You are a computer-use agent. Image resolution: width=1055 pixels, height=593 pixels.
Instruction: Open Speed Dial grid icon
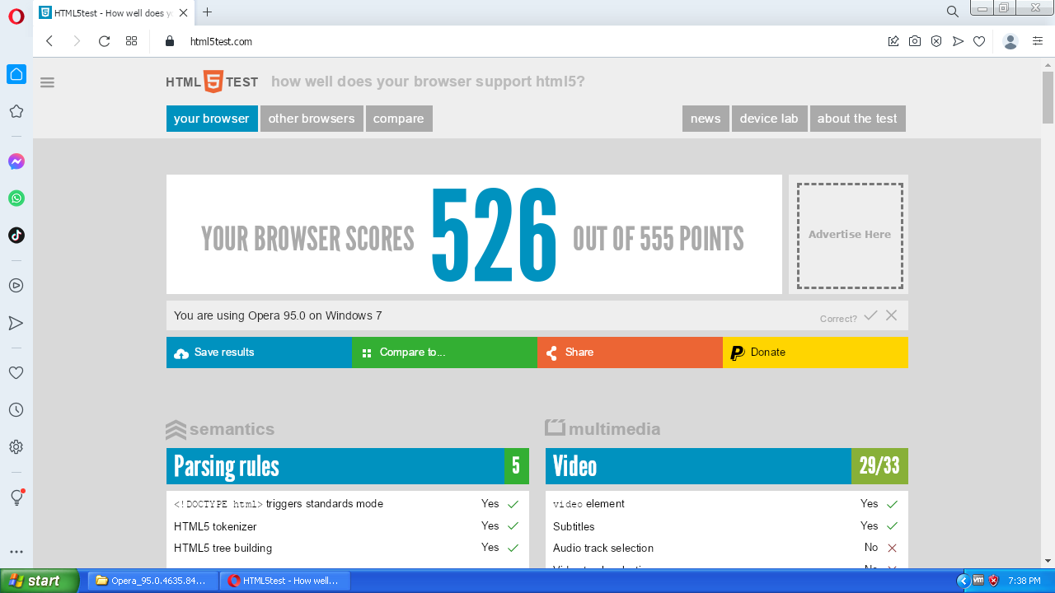(131, 41)
